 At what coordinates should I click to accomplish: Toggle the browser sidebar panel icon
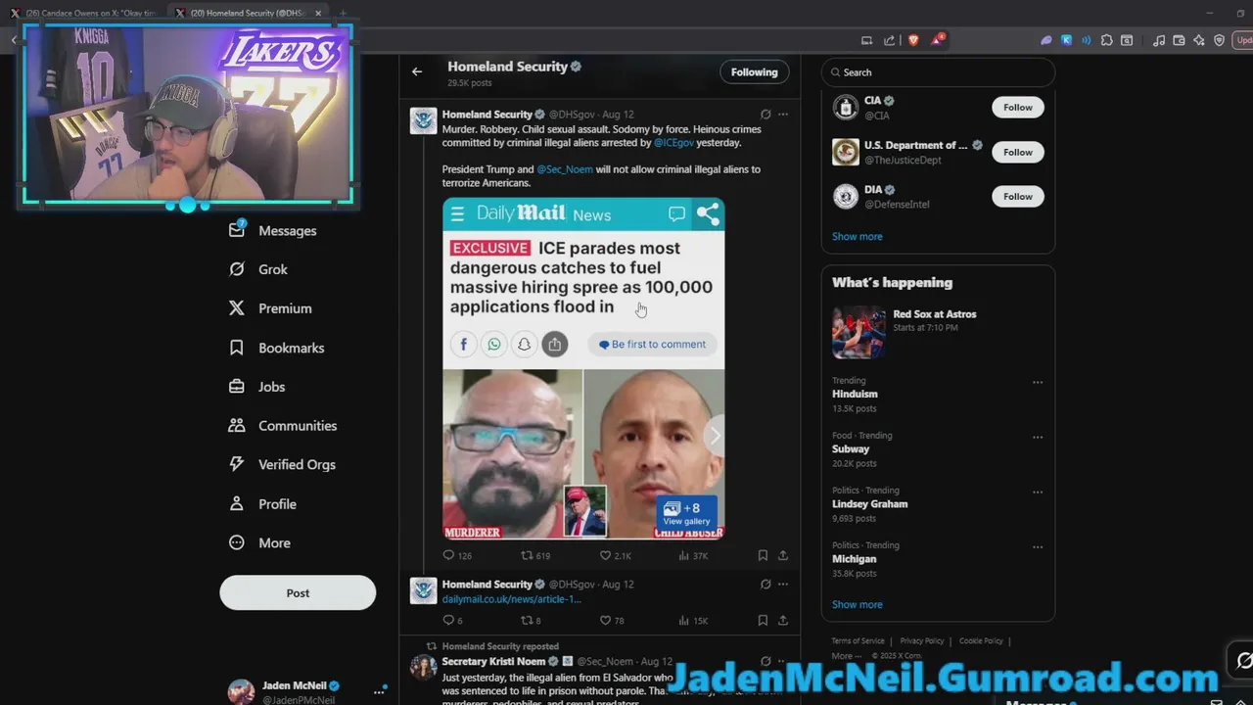[x=1127, y=40]
